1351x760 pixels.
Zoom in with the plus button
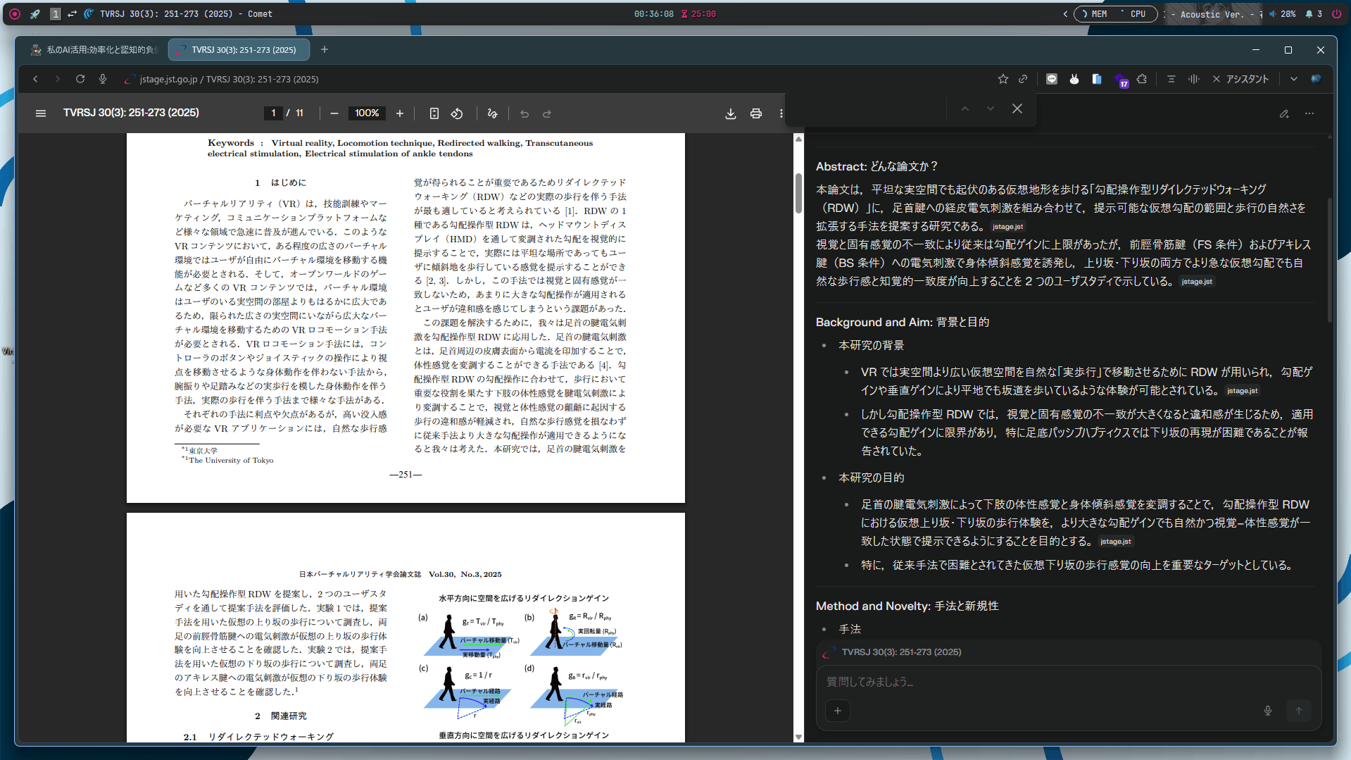click(x=400, y=113)
